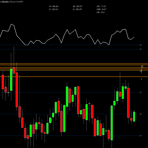148x148 pixels.
Task: Click the price axis label 48
Action: pyautogui.click(x=141, y=45)
